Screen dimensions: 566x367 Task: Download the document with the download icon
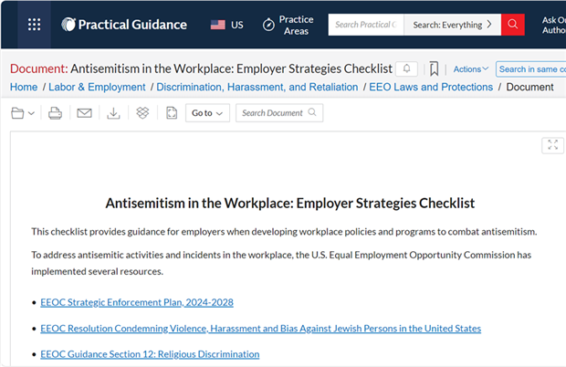click(x=113, y=113)
